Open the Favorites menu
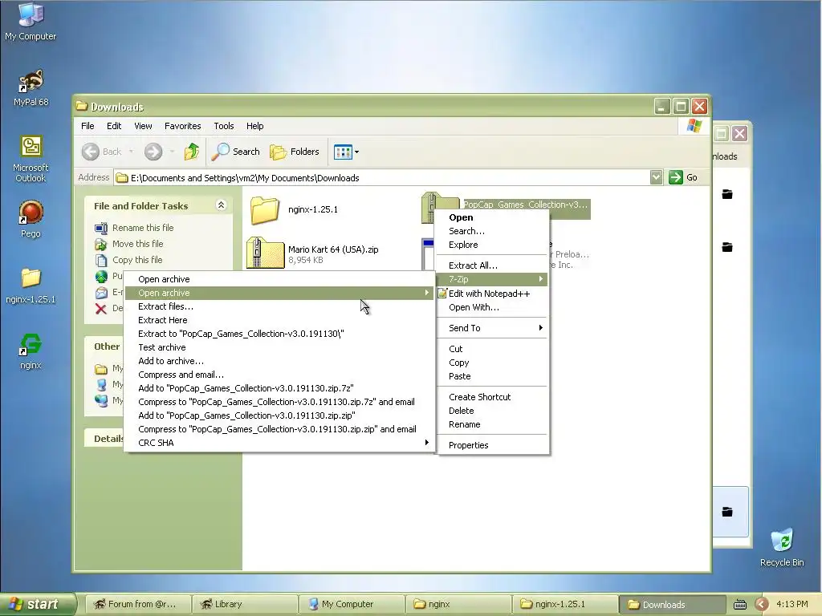The height and width of the screenshot is (616, 822). (x=182, y=126)
